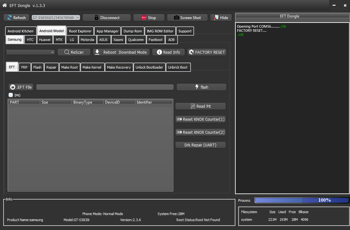
Task: Select Huawei brand tab
Action: [x=45, y=40]
